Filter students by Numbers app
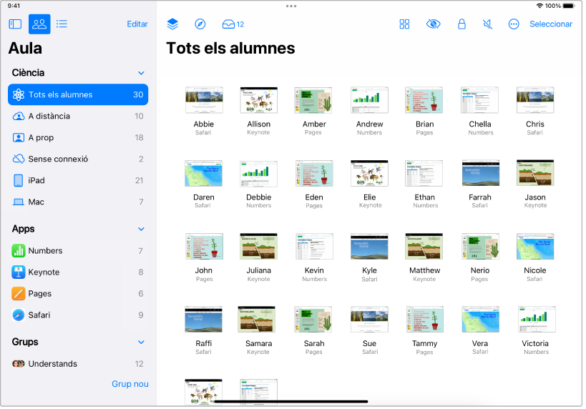 78,251
